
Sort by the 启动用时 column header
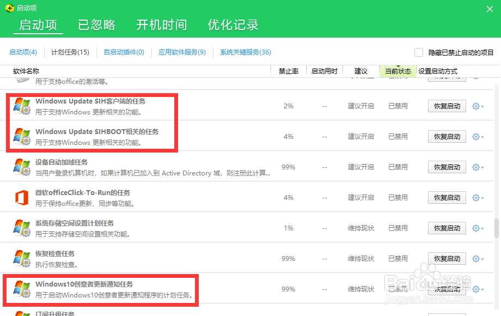(x=325, y=71)
